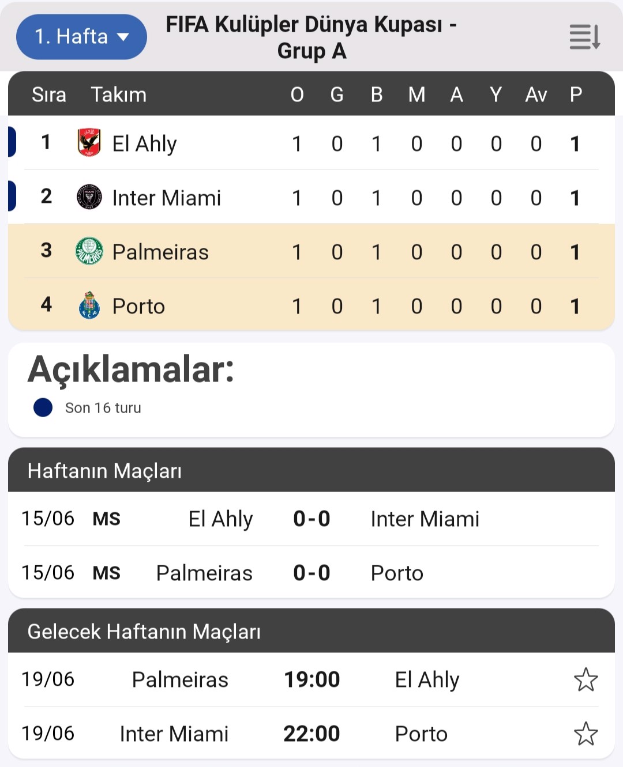
Task: Open the 22:00 Inter Miami vs Porto fixture
Action: (x=311, y=734)
